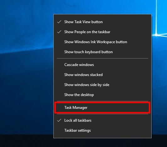Click the empty check space before Windows Ink Workspace

[59, 42]
